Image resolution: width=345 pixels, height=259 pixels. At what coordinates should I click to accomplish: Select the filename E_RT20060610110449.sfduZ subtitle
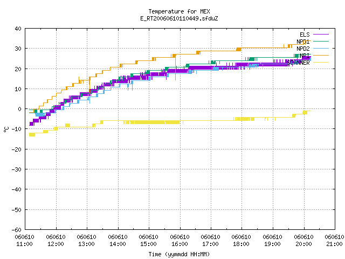[179, 18]
